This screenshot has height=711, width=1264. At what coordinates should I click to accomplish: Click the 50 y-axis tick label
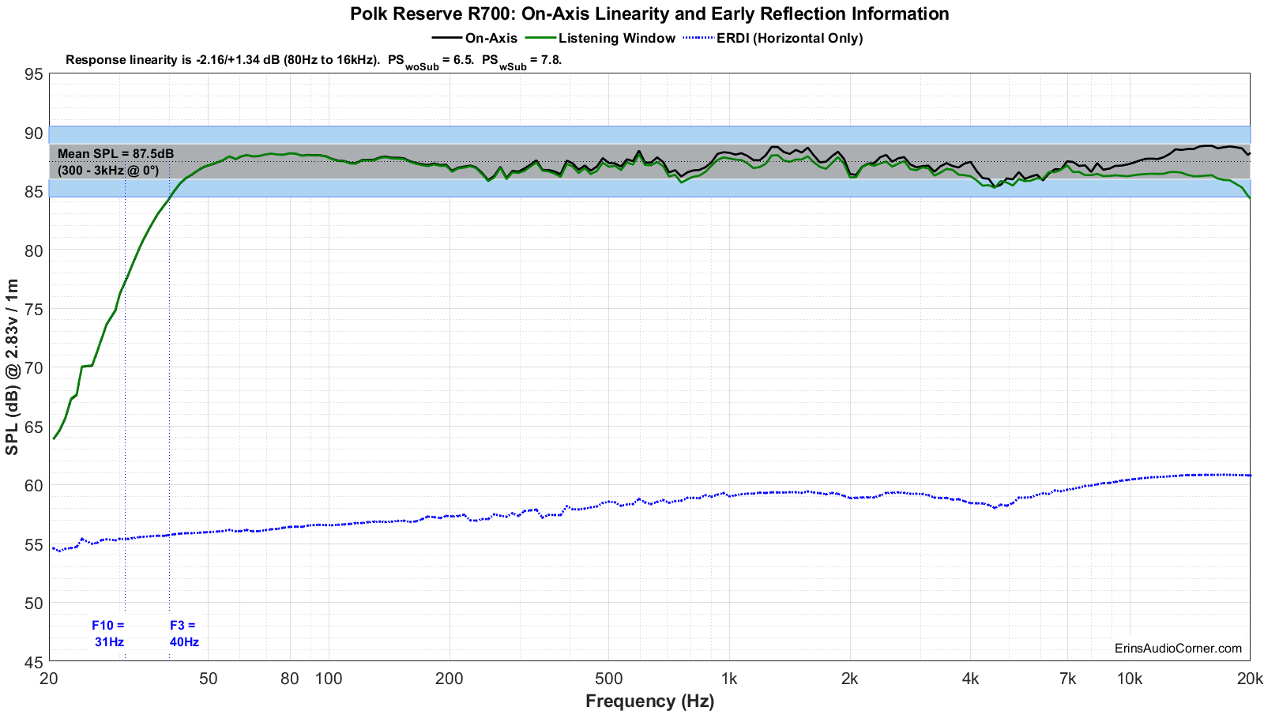click(34, 604)
